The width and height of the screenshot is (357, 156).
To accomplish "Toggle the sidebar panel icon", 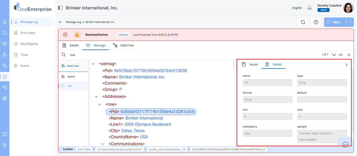I will (x=60, y=8).
